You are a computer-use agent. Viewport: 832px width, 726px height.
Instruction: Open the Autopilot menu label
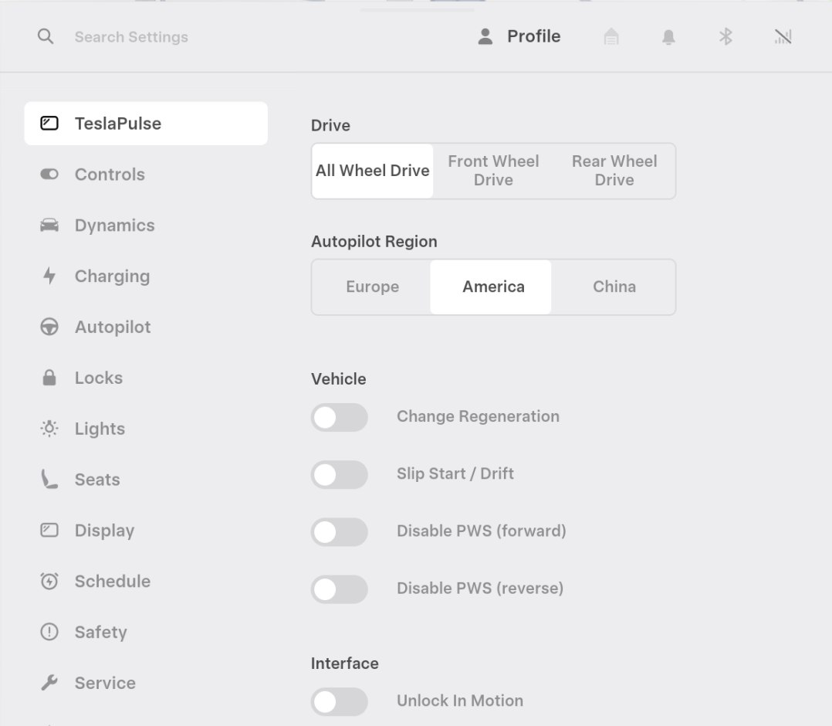click(113, 327)
